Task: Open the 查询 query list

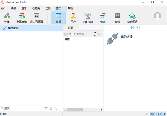Action: pos(103,18)
